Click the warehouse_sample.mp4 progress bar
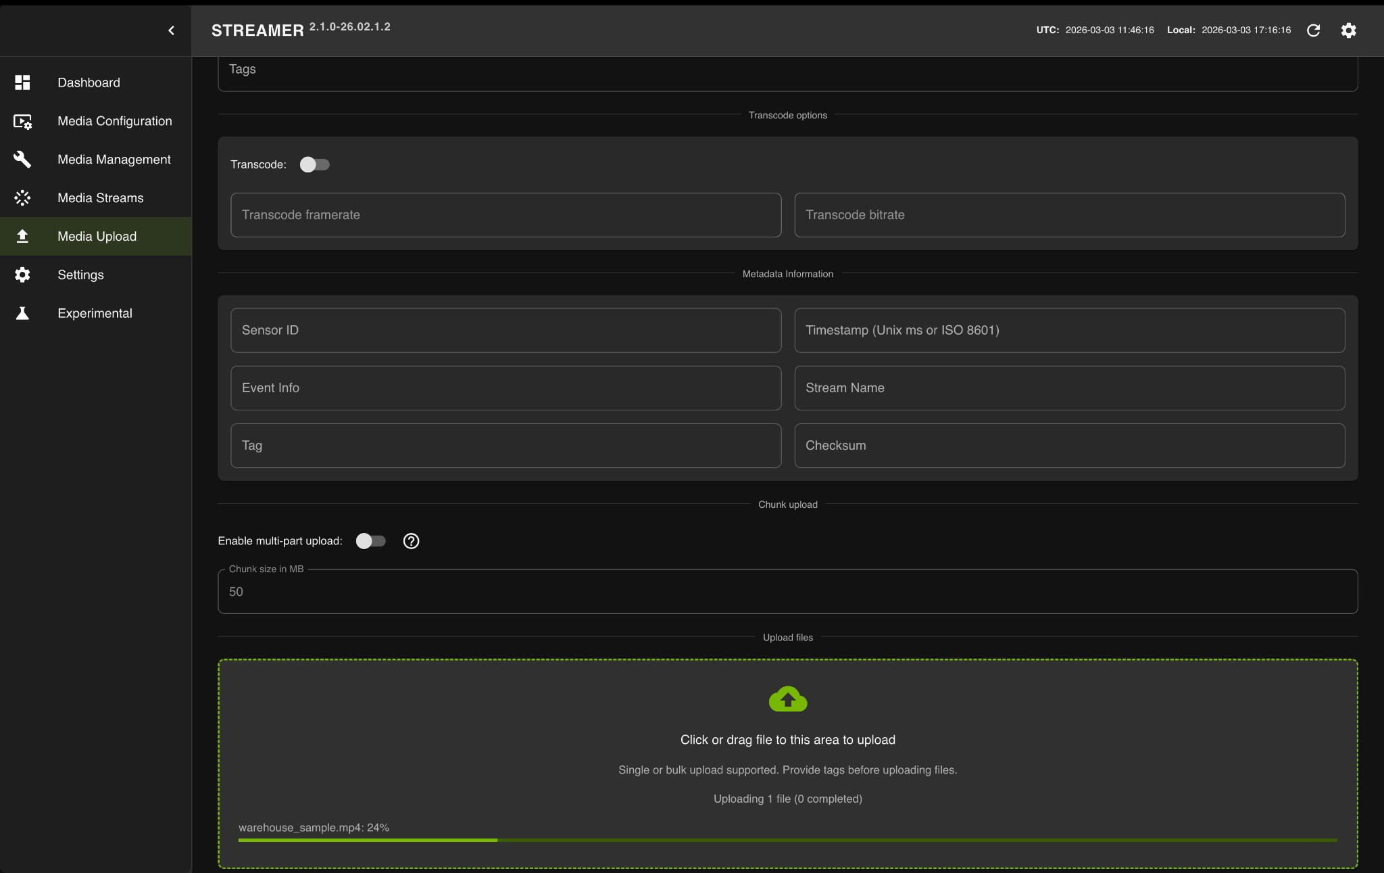 click(787, 840)
